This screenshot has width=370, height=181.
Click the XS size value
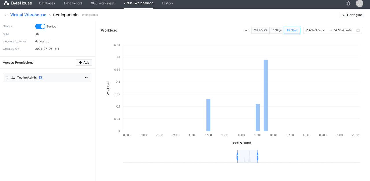[37, 34]
